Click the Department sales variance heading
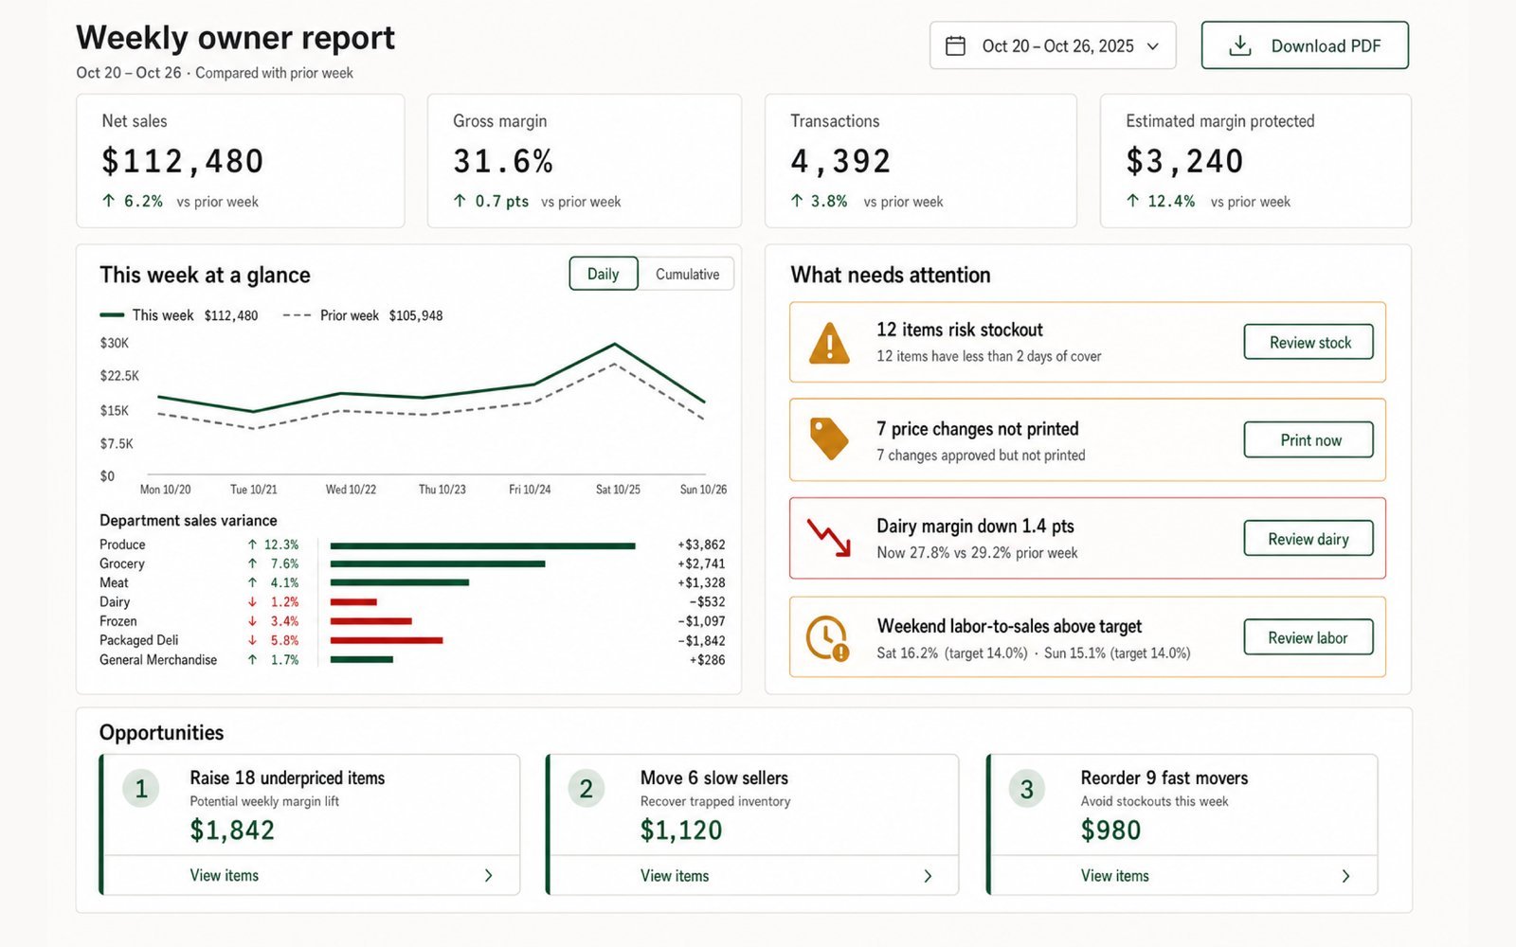The height and width of the screenshot is (947, 1516). (189, 520)
